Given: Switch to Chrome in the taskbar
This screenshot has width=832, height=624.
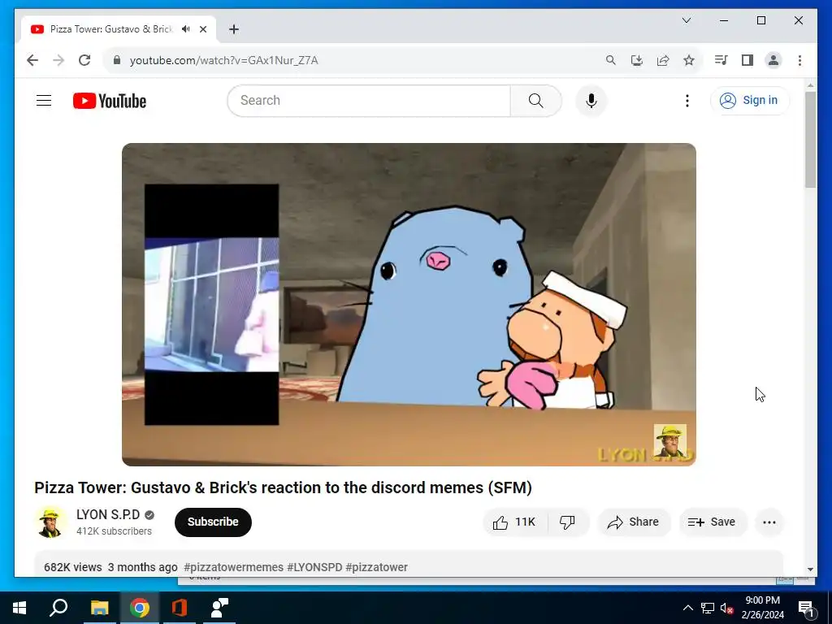Looking at the screenshot, I should (140, 608).
